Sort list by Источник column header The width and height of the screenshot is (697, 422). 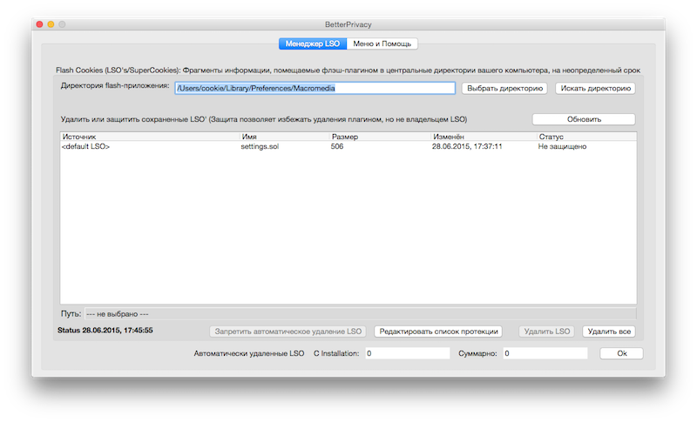tap(148, 137)
